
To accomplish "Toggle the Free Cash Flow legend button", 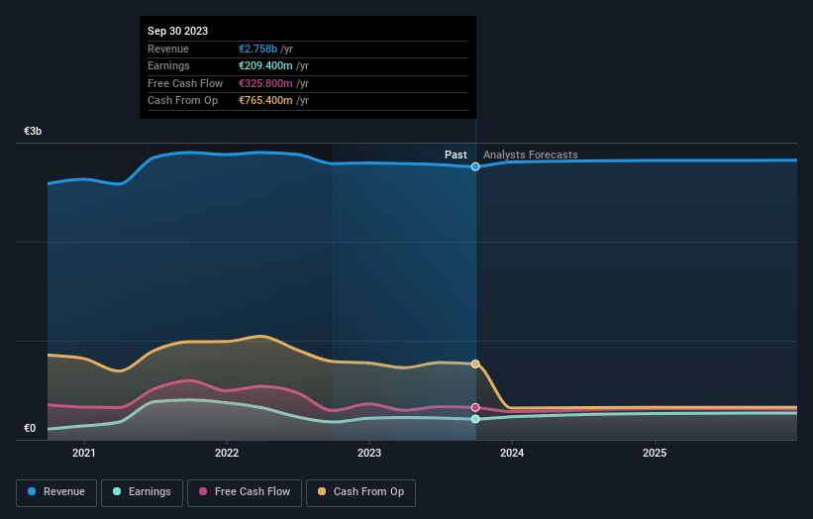I will 245,492.
